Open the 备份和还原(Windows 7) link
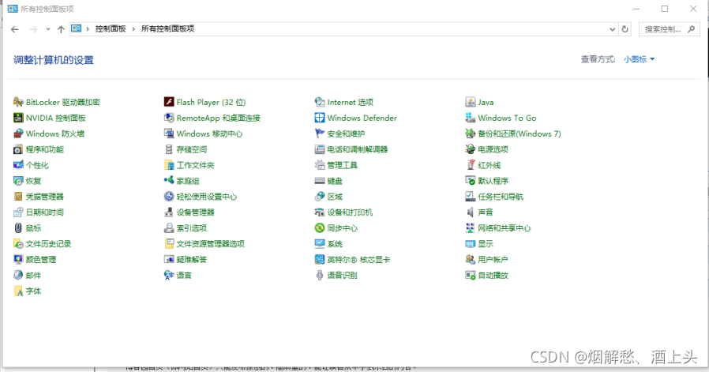Viewport: 709px width, 372px height. [x=519, y=133]
